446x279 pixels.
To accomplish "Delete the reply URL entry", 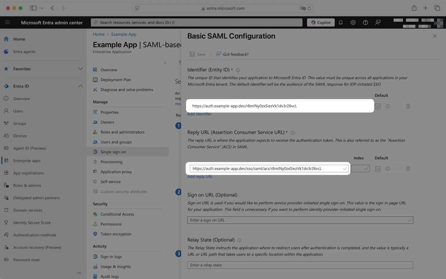I will point(408,169).
